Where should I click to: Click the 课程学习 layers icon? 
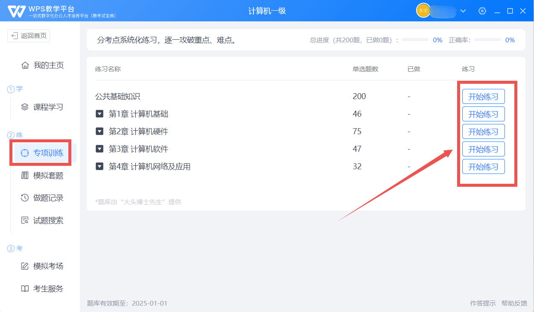point(25,107)
